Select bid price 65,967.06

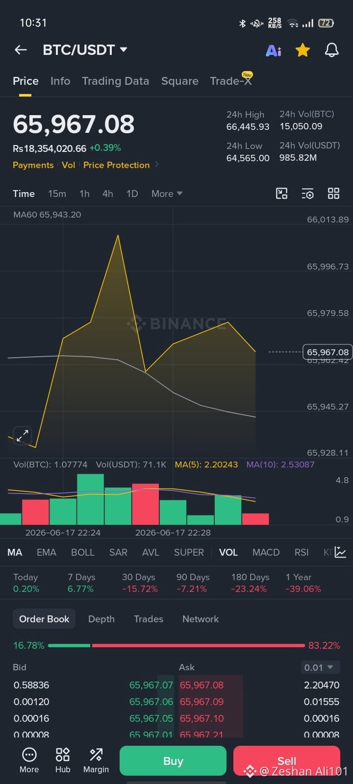click(x=151, y=702)
